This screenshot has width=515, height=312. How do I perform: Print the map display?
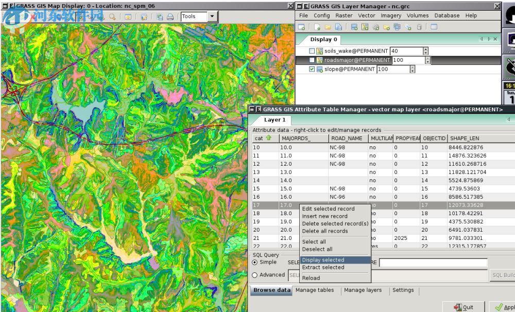point(170,16)
